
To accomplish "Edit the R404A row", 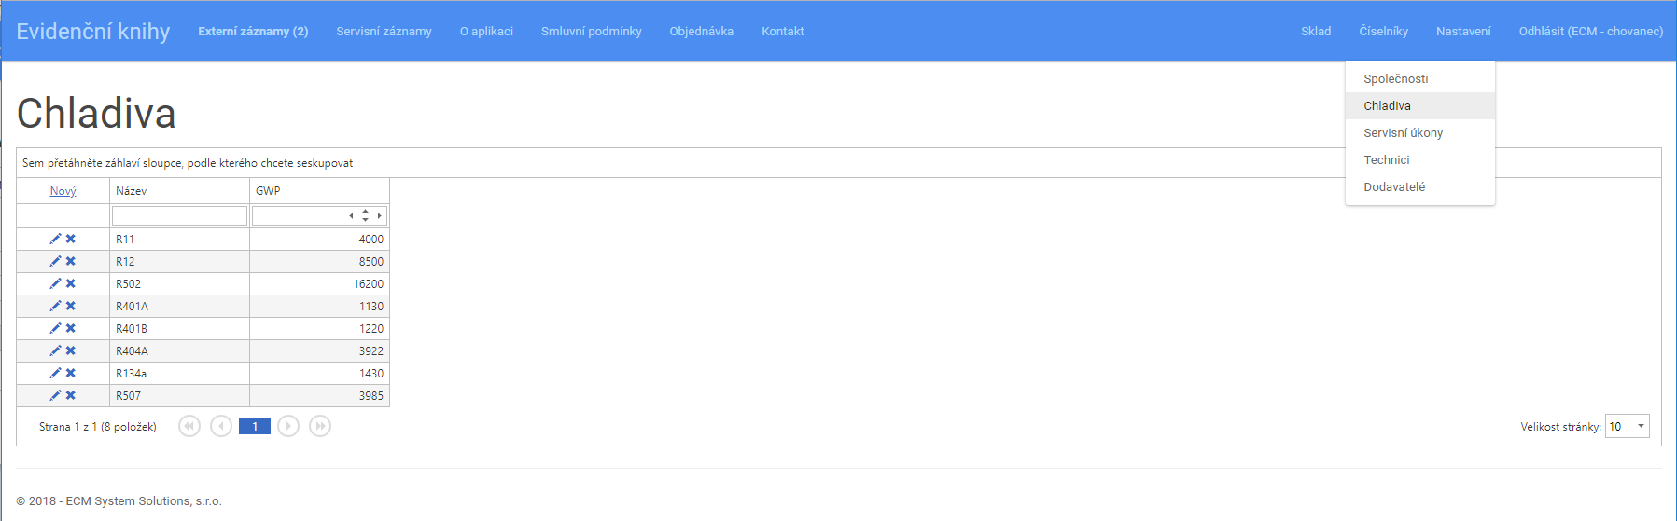I will click(55, 350).
